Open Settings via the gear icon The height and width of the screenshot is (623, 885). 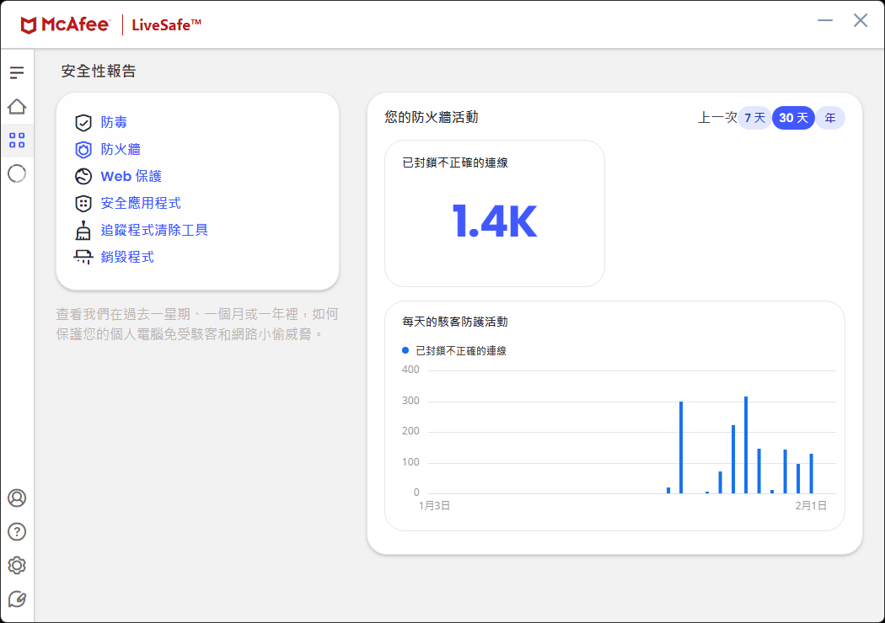tap(15, 566)
